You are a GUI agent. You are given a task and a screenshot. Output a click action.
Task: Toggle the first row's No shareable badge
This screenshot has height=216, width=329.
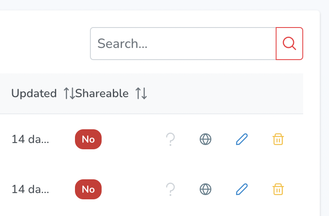(x=88, y=139)
